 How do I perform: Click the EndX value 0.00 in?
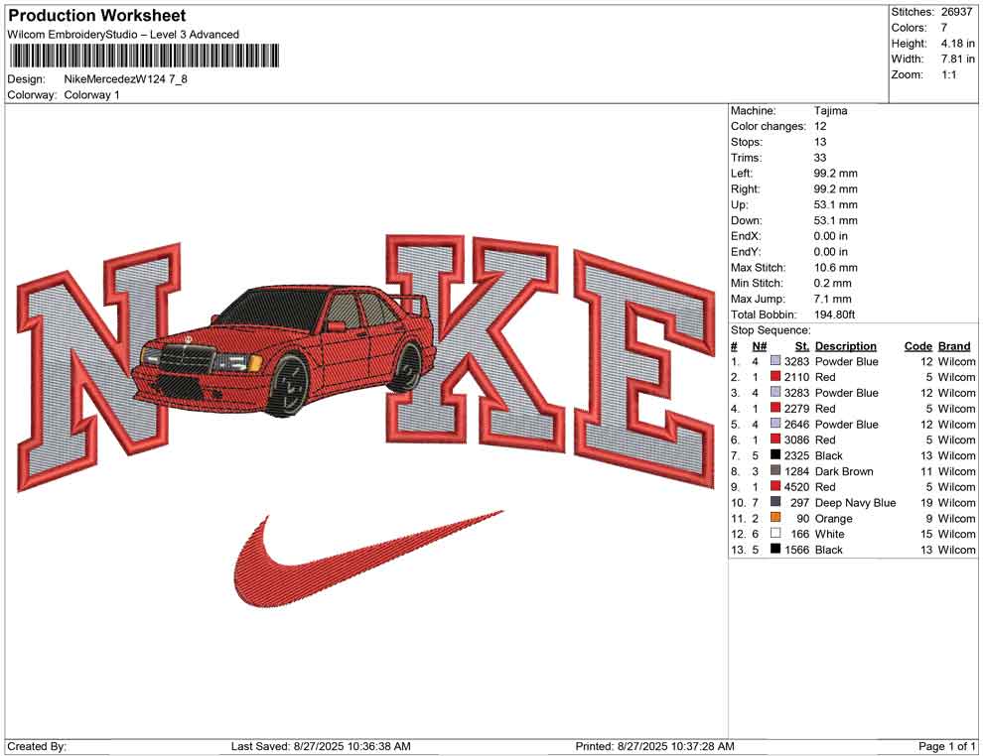coord(831,235)
